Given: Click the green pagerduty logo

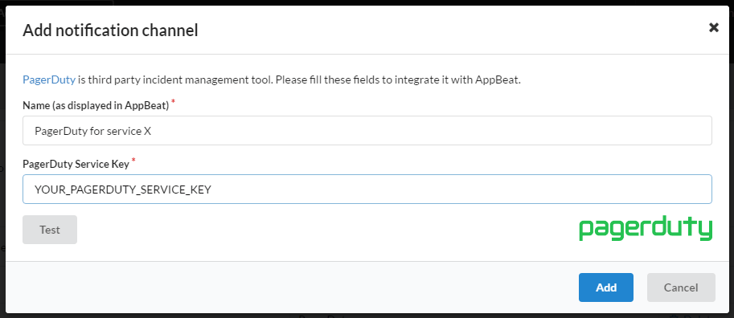Looking at the screenshot, I should pyautogui.click(x=646, y=229).
